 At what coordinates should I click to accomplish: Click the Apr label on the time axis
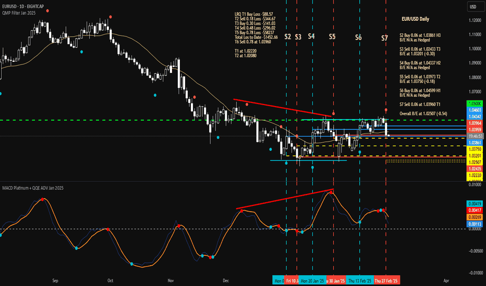(446, 281)
